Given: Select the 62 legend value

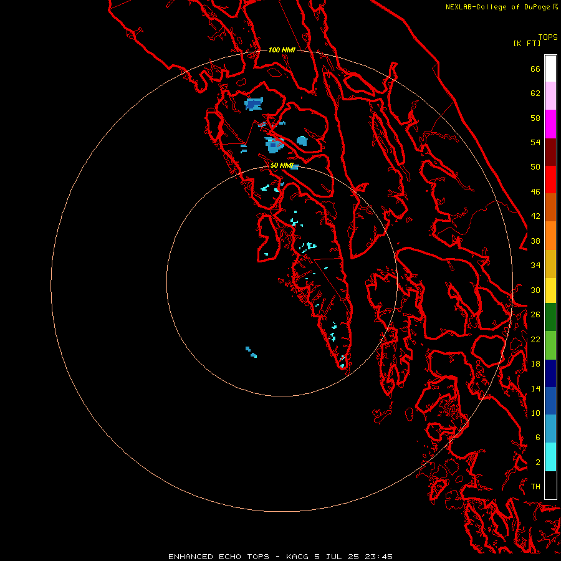Looking at the screenshot, I should click(535, 93).
